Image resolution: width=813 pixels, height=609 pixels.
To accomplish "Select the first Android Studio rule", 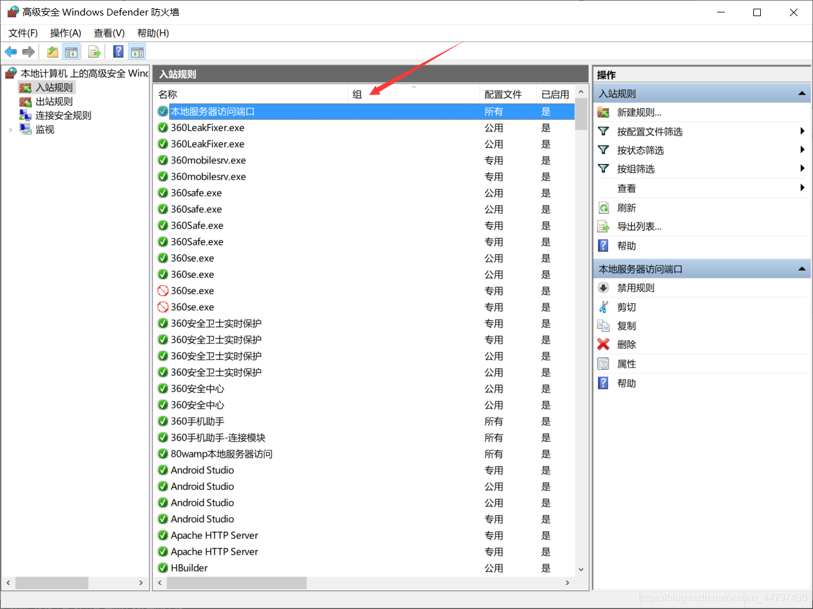I will tap(364, 470).
